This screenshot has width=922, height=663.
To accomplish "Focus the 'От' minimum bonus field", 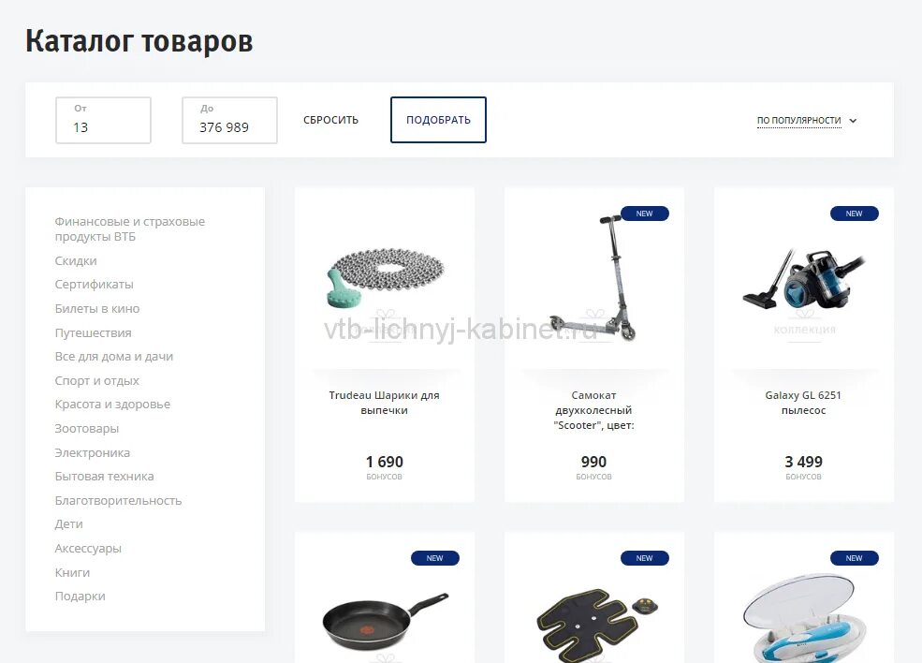I will coord(104,120).
